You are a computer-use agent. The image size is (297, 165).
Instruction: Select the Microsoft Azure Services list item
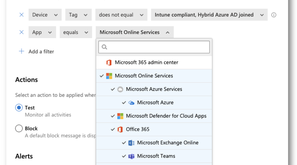tap(154, 89)
